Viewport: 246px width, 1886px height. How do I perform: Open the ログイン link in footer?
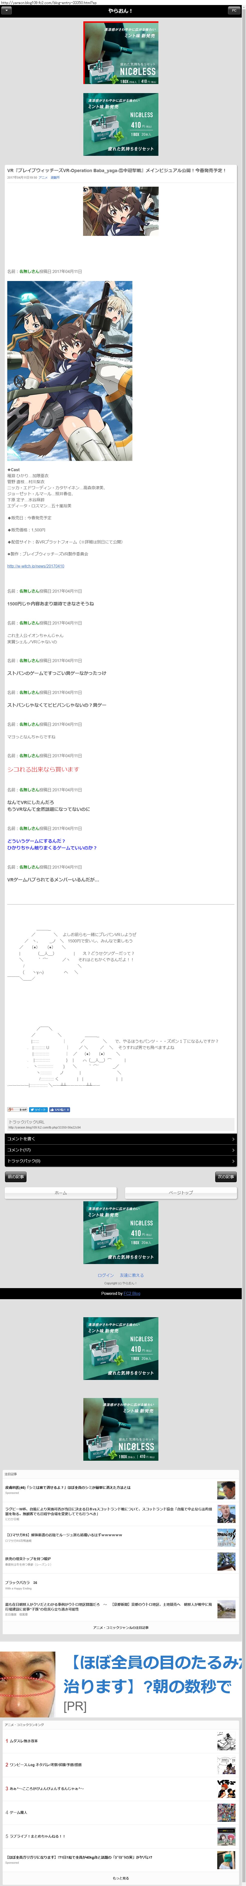coord(106,1275)
